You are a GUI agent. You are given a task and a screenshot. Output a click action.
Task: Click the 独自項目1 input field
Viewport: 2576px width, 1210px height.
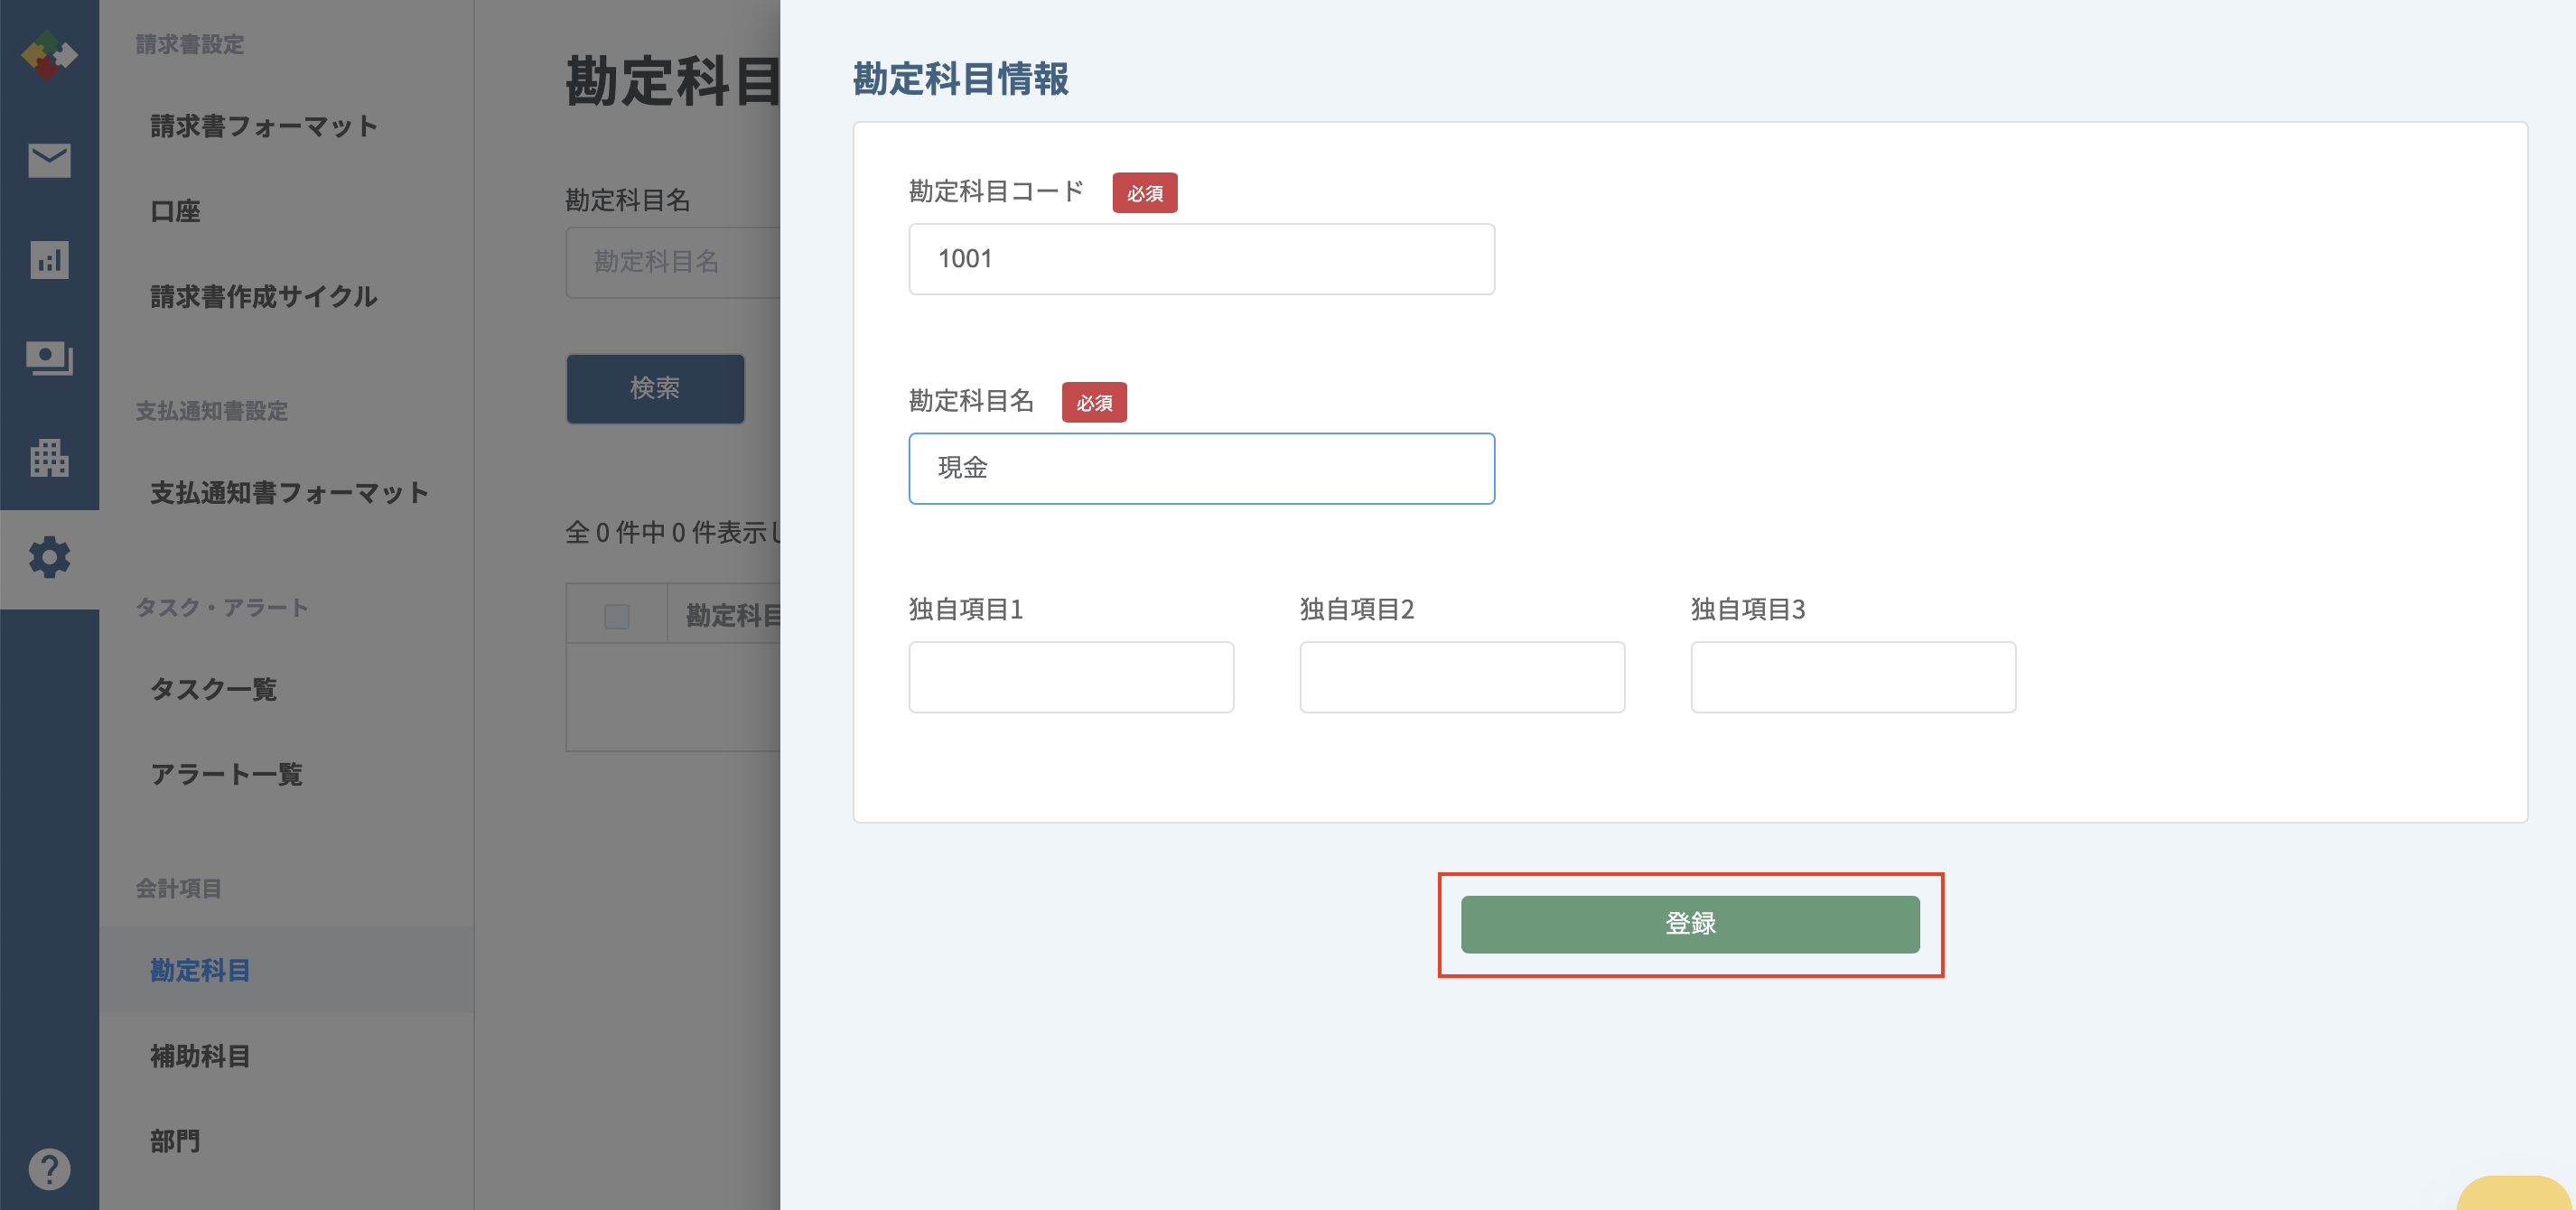1071,677
